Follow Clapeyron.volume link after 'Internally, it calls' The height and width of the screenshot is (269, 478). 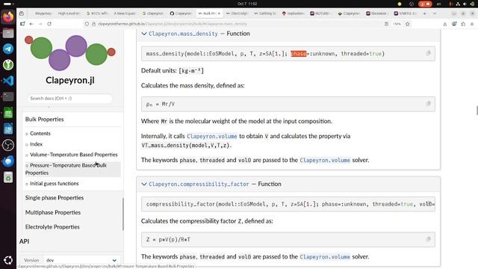[x=212, y=136]
